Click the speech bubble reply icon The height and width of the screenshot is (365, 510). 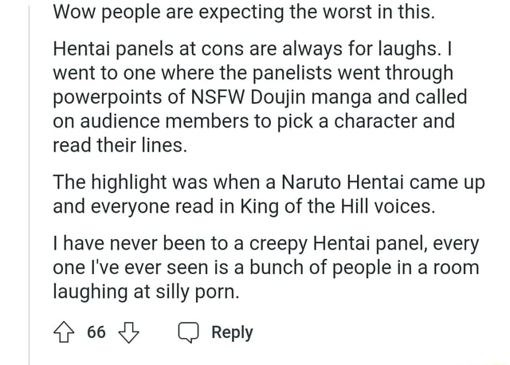(188, 332)
